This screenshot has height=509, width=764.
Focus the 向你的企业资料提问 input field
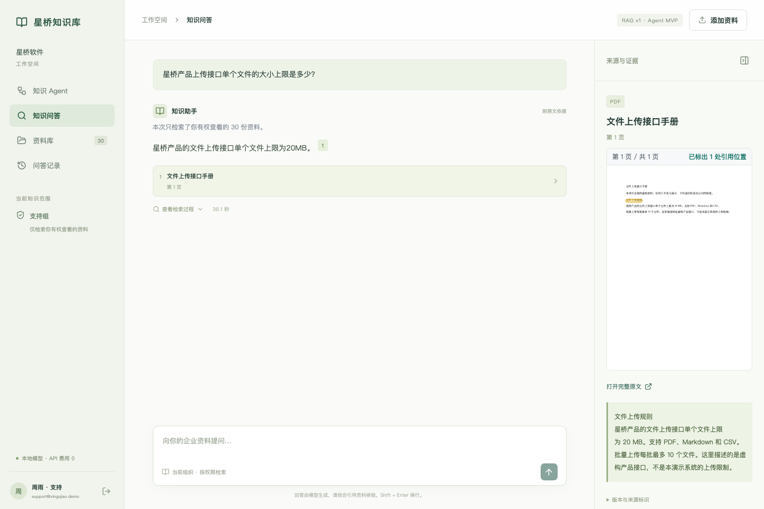click(x=359, y=441)
